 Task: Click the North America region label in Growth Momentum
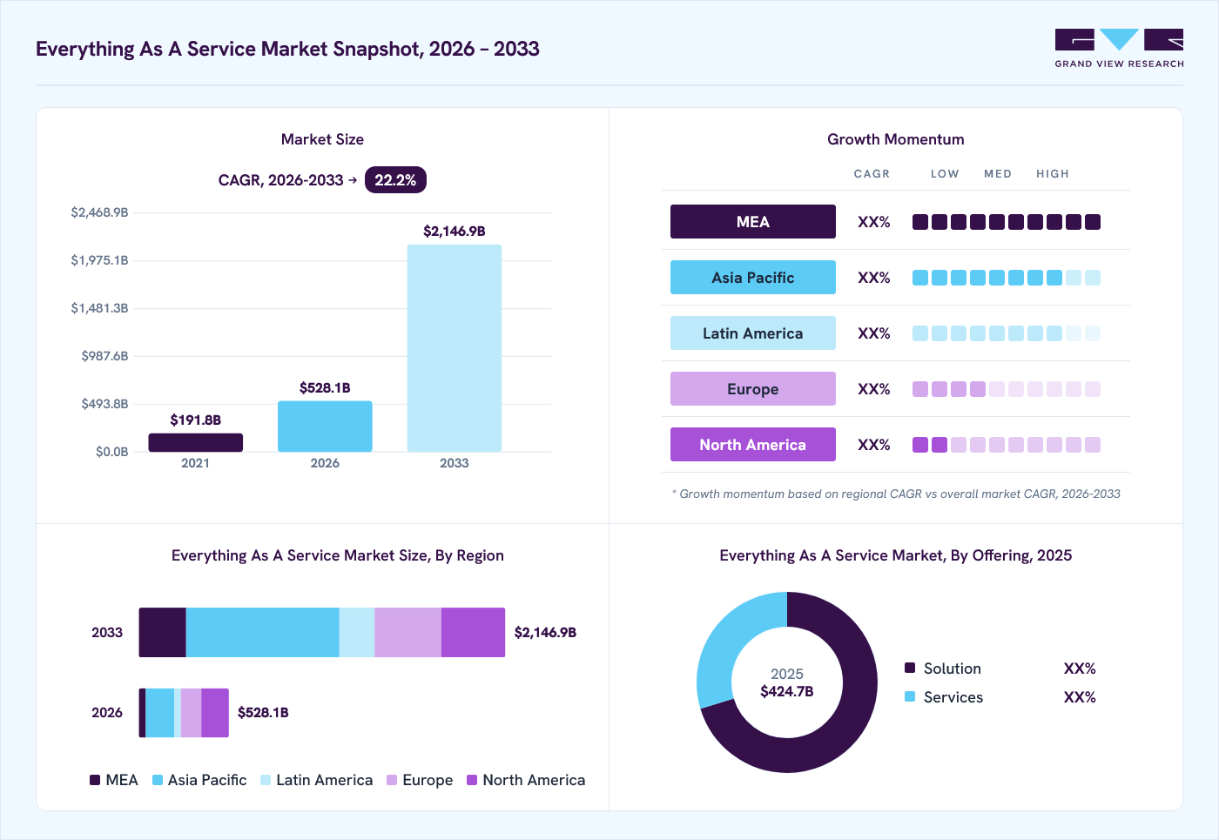click(753, 445)
